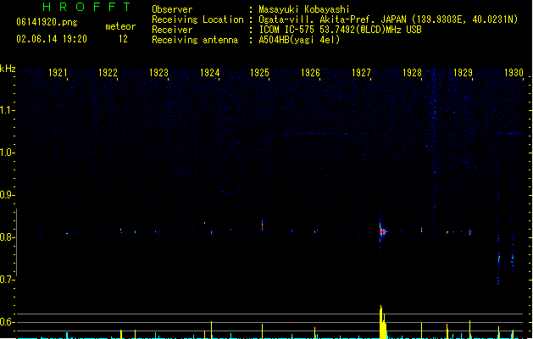Click the meteor count value 12
This screenshot has height=339, width=533.
[x=123, y=39]
